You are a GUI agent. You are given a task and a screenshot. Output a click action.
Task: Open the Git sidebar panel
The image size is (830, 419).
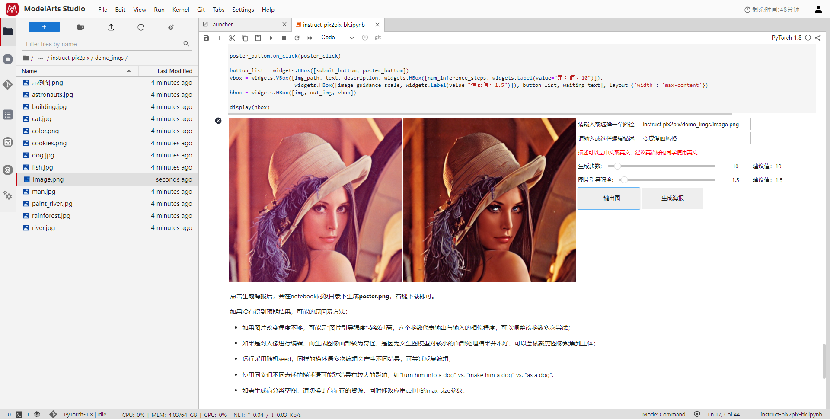click(x=8, y=84)
